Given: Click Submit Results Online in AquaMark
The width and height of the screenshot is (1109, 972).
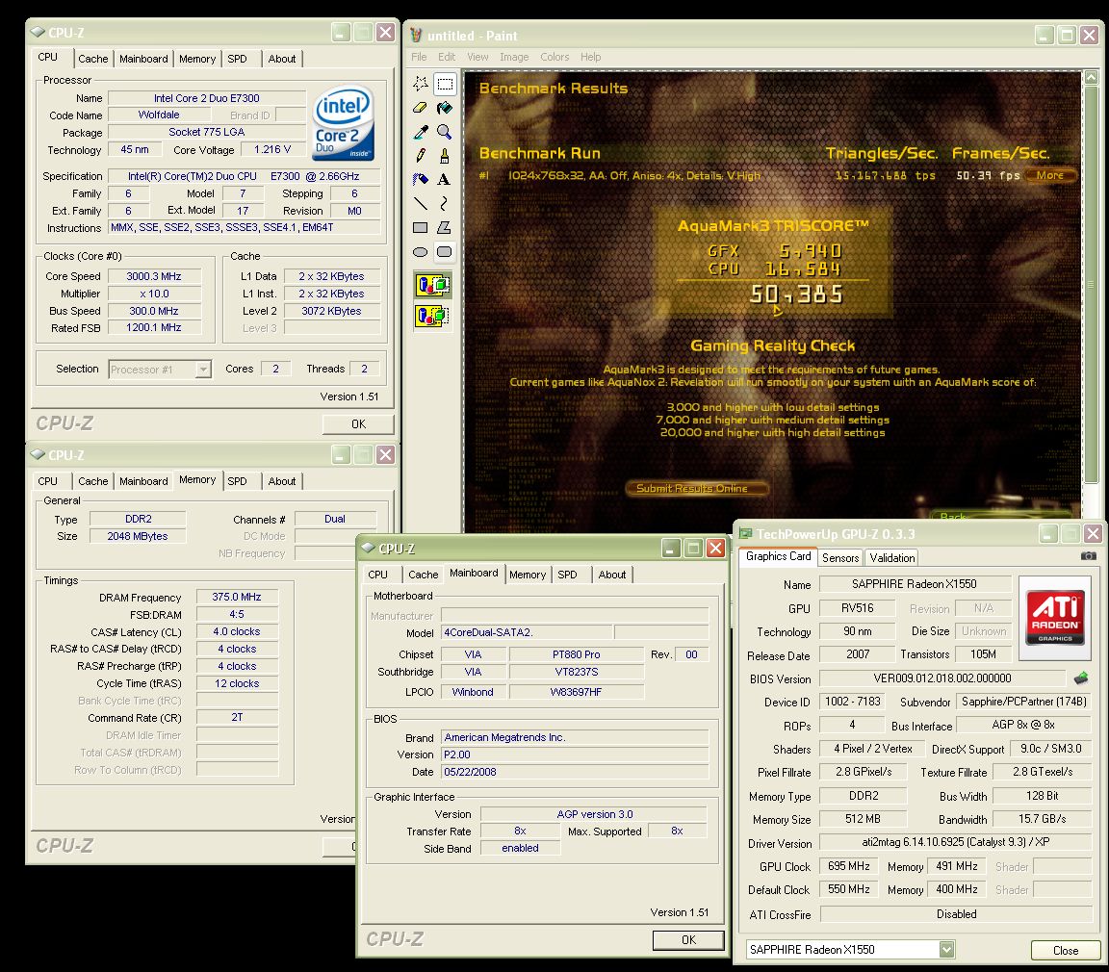Looking at the screenshot, I should point(697,489).
